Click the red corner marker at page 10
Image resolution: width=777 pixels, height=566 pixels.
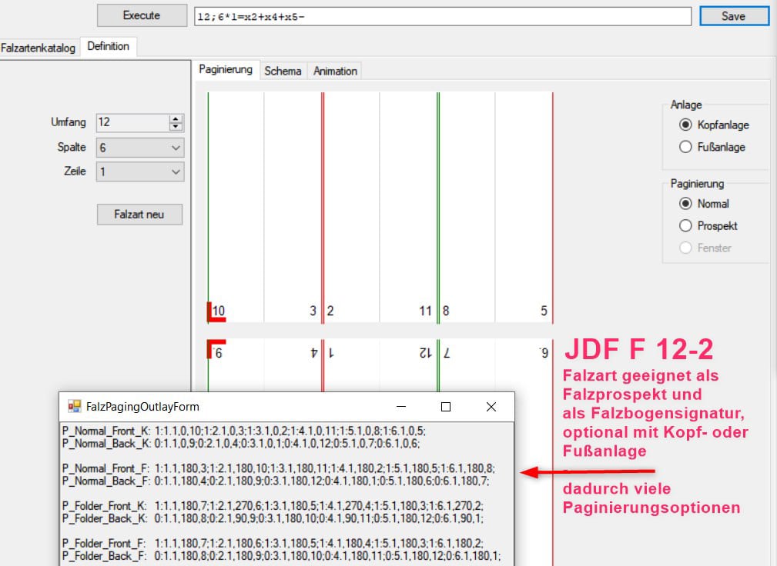(211, 311)
